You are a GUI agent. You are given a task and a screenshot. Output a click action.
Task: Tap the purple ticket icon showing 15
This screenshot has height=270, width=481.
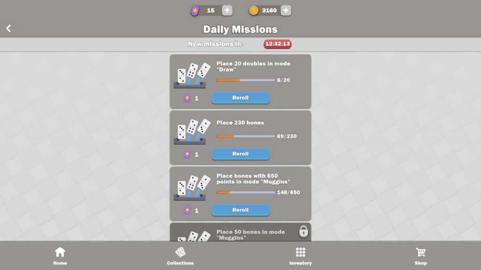coord(195,10)
